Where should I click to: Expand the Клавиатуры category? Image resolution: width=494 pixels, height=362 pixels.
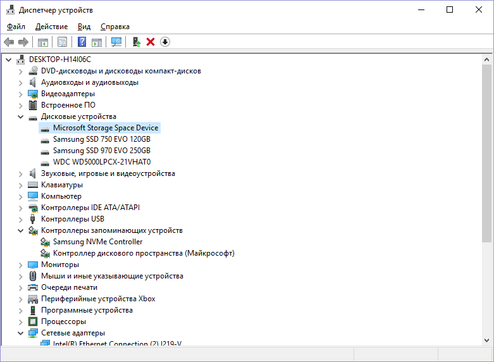coord(20,185)
